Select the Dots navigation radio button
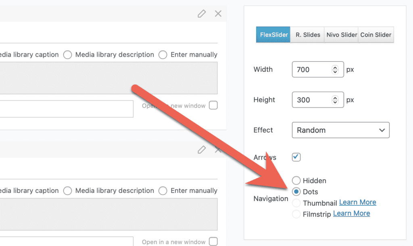 296,192
